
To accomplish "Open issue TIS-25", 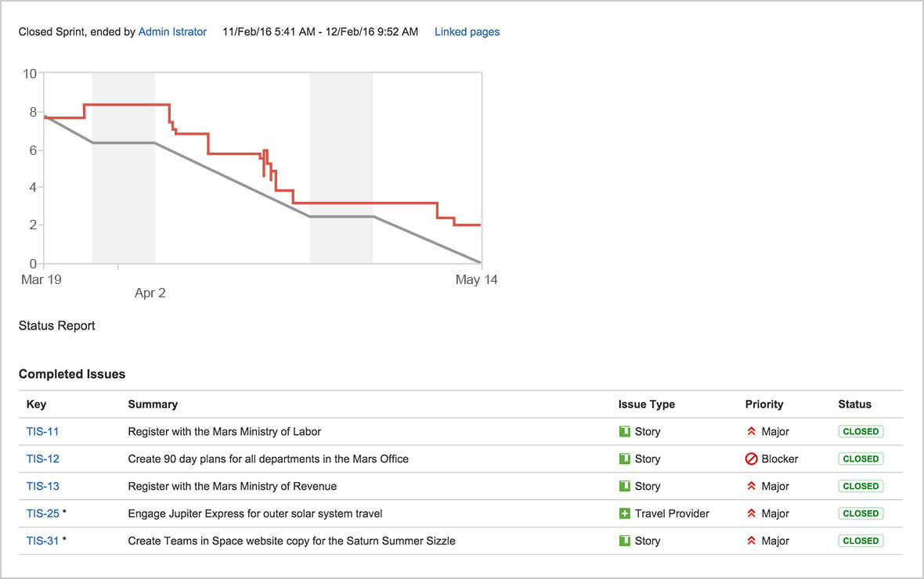I will [42, 513].
